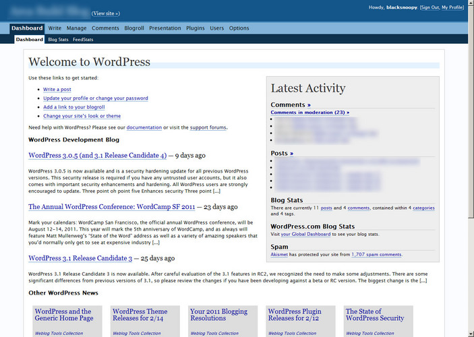Image resolution: width=474 pixels, height=337 pixels.
Task: Open the Write menu
Action: 55,28
